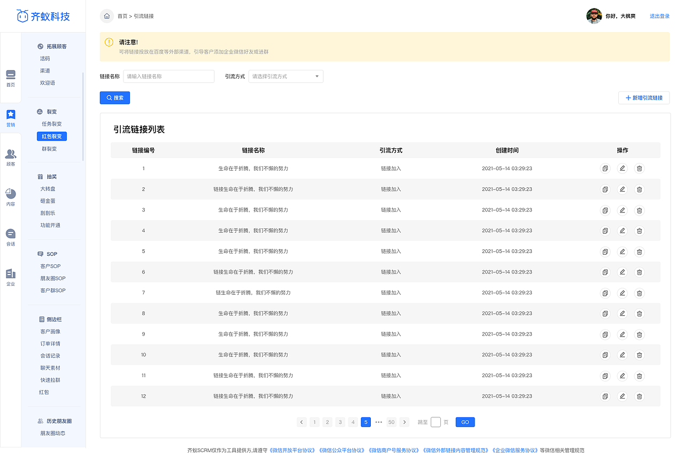Delete the link in row 7
The width and height of the screenshot is (684, 466).
coord(639,293)
